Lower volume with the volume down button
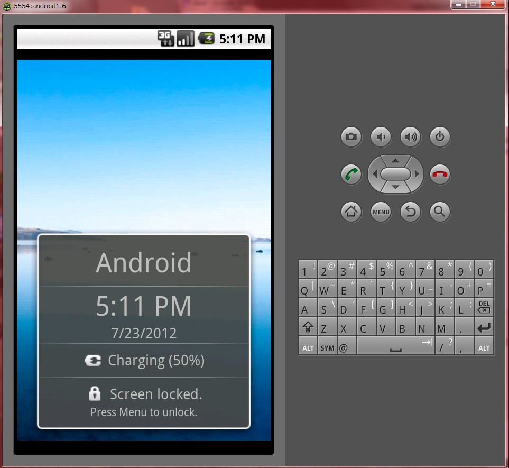 pos(381,137)
